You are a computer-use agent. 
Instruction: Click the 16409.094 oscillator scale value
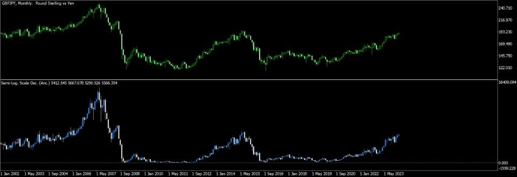click(507, 82)
